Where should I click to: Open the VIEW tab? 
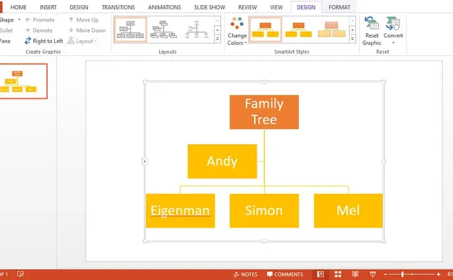coord(276,7)
